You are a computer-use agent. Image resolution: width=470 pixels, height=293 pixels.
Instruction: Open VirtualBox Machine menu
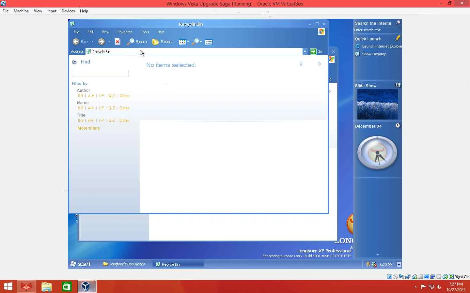(x=21, y=11)
